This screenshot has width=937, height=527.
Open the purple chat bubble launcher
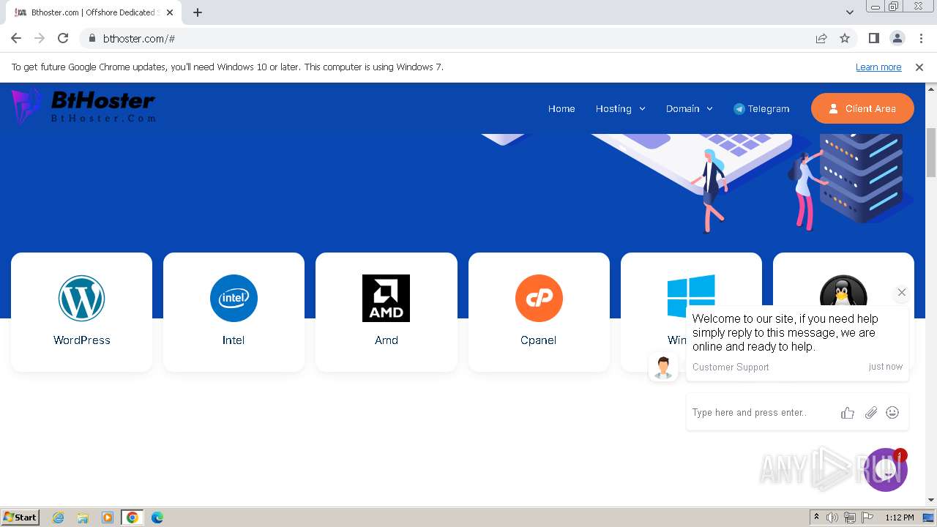886,470
